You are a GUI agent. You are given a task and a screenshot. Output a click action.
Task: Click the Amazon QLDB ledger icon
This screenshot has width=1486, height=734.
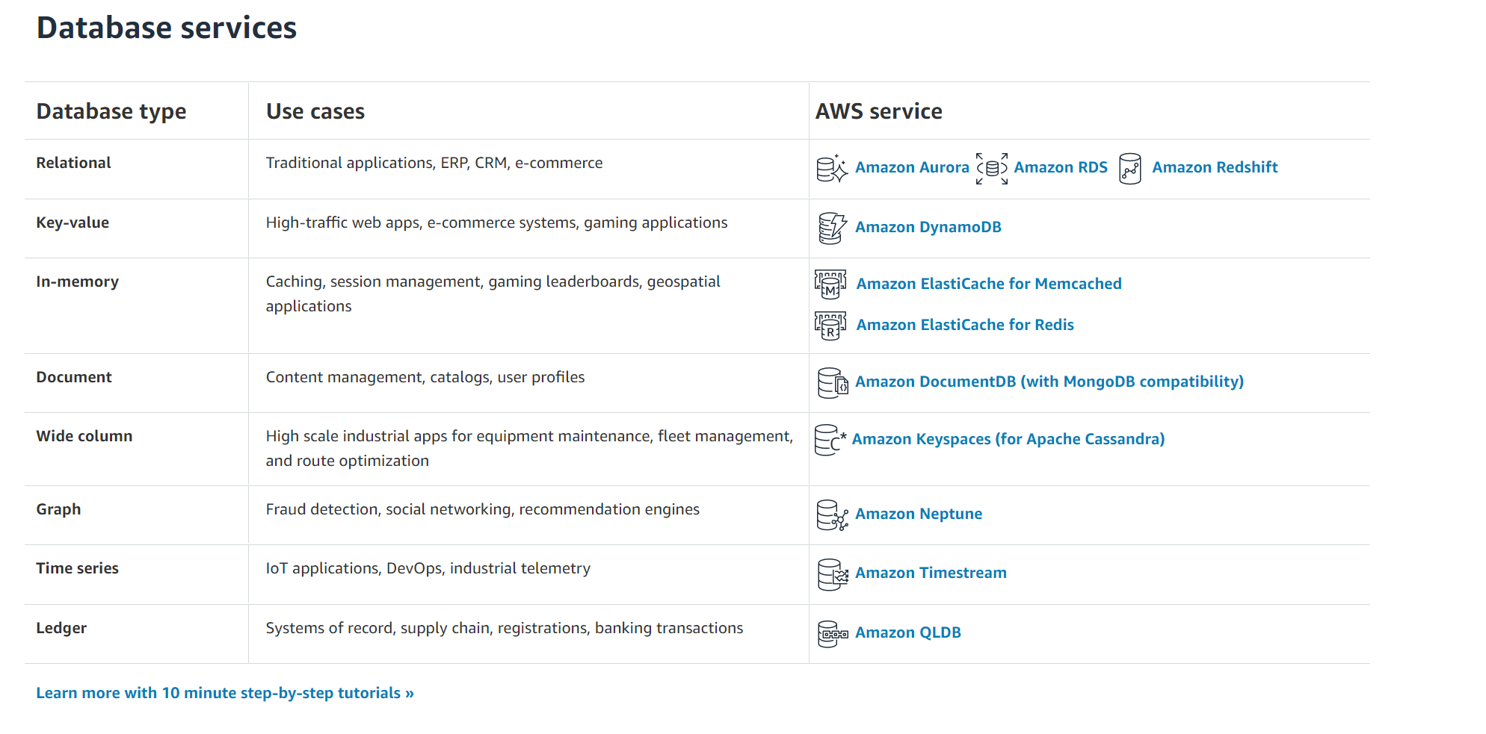tap(832, 633)
